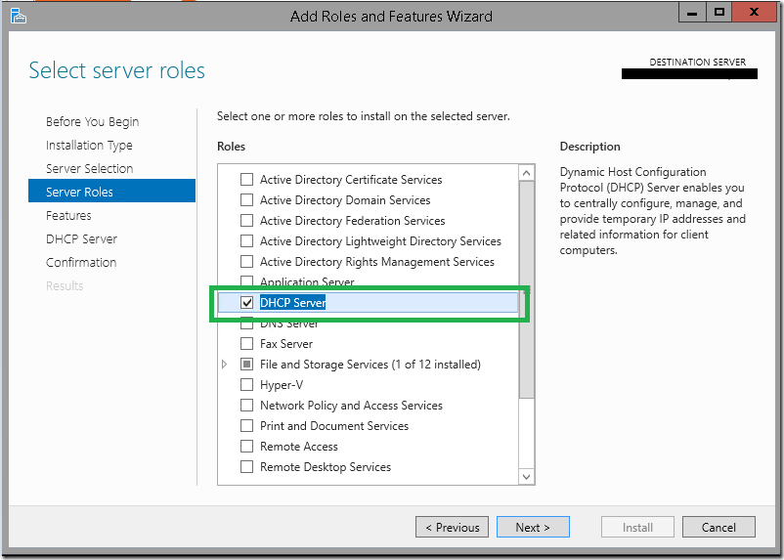Image resolution: width=784 pixels, height=560 pixels.
Task: Check Active Directory Rights Management Services
Action: [247, 262]
